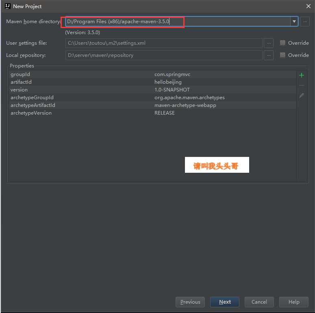Viewport: 315px width, 313px height.
Task: Click into Maven home directory field
Action: tap(178, 21)
